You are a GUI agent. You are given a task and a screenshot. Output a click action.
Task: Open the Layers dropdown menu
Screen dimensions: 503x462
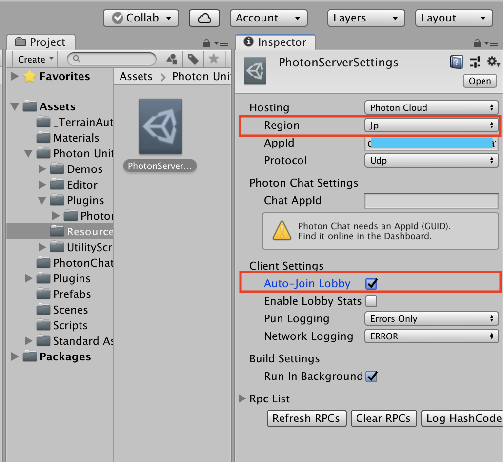(x=366, y=18)
